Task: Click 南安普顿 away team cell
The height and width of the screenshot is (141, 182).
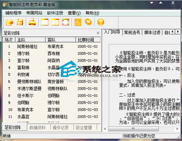Action: (56, 82)
